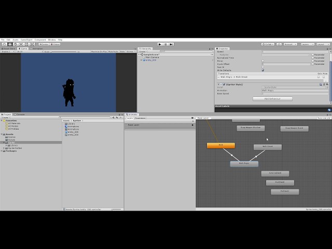The width and height of the screenshot is (332, 249).
Task: Switch to the Game tab
Action: click(23, 49)
